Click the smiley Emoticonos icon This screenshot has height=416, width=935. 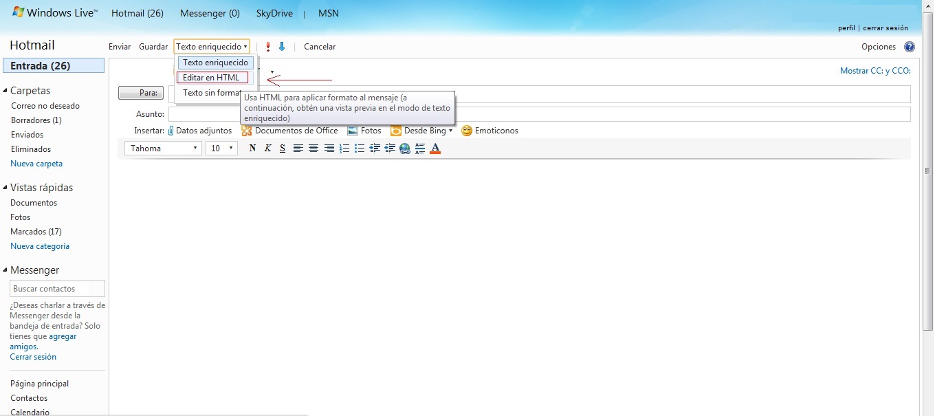point(467,131)
